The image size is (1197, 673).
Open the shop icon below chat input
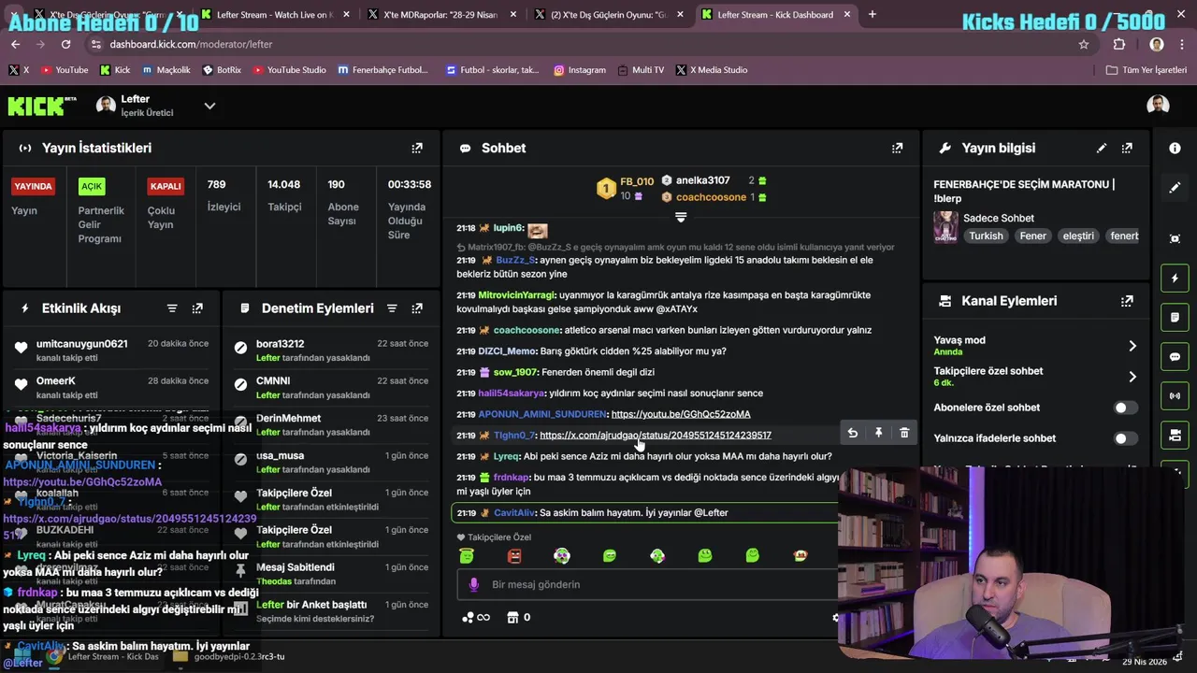point(512,617)
